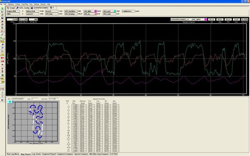The height and width of the screenshot is (156, 250).
Task: Open the G-G Plot tab
Action: [x=114, y=154]
